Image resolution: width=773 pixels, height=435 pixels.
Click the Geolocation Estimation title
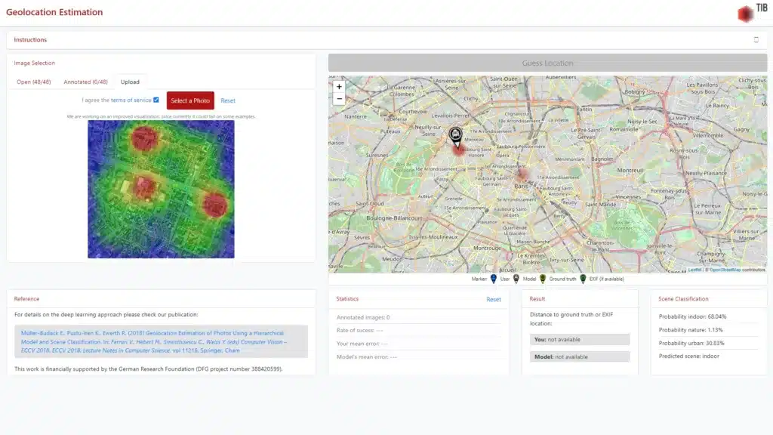(54, 12)
